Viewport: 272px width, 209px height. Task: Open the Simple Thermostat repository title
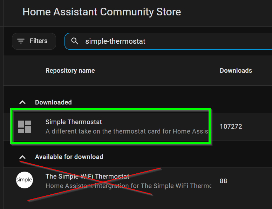click(x=74, y=122)
